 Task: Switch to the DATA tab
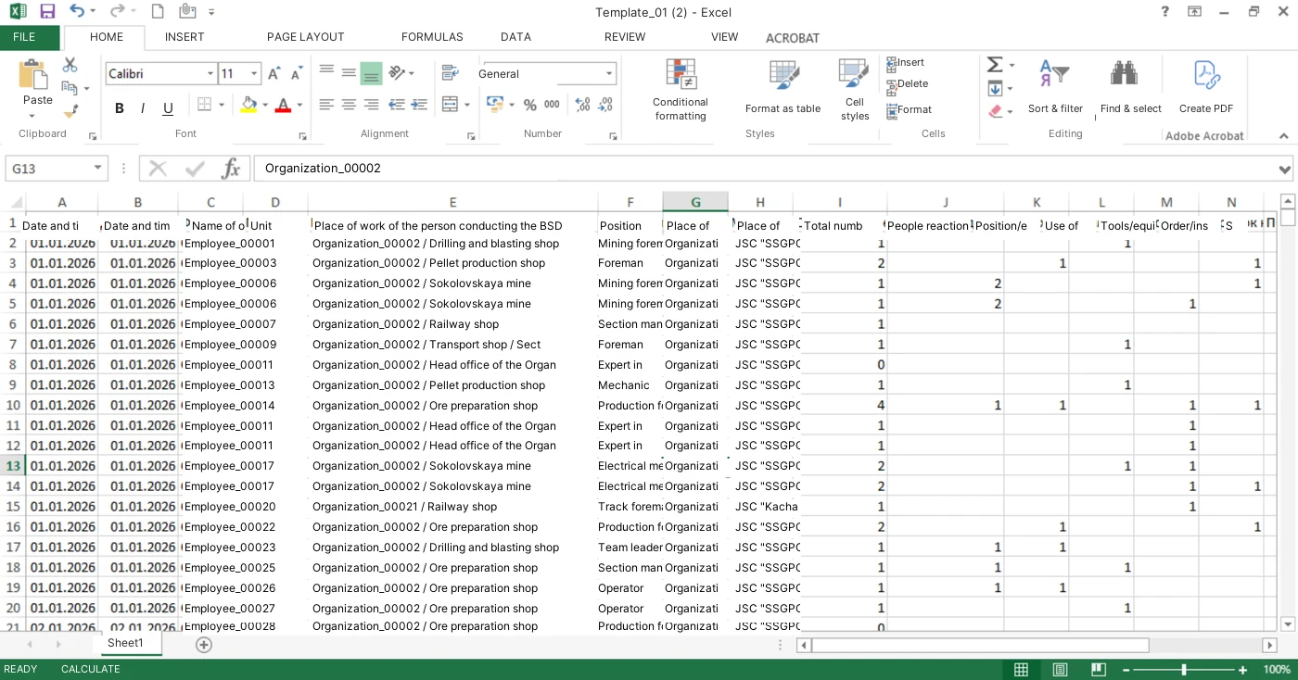[x=515, y=37]
